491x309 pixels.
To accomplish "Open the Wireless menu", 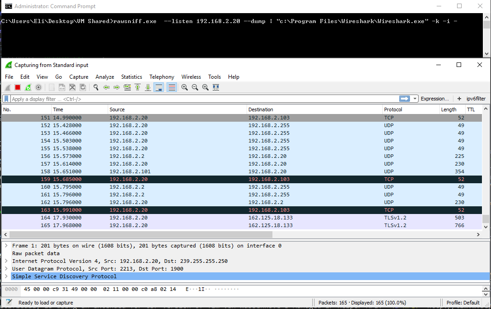I will (x=191, y=77).
